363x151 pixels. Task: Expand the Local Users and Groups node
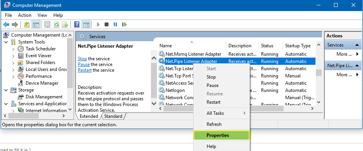(x=13, y=69)
